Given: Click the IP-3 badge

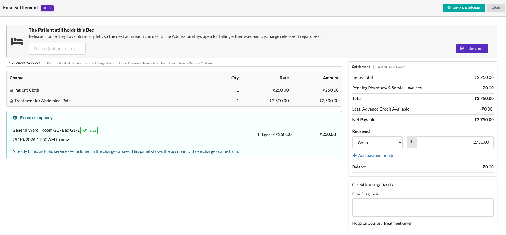Looking at the screenshot, I should (47, 8).
